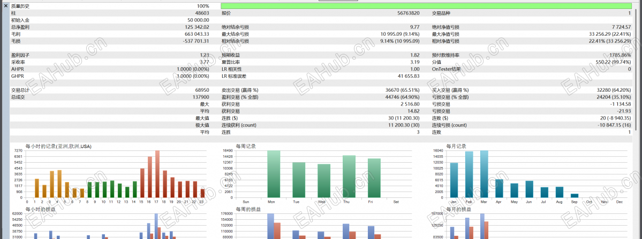The image size is (642, 239).
Task: Select maximal balance drawdown 10 995.09 (9.14%)
Action: click(x=400, y=34)
